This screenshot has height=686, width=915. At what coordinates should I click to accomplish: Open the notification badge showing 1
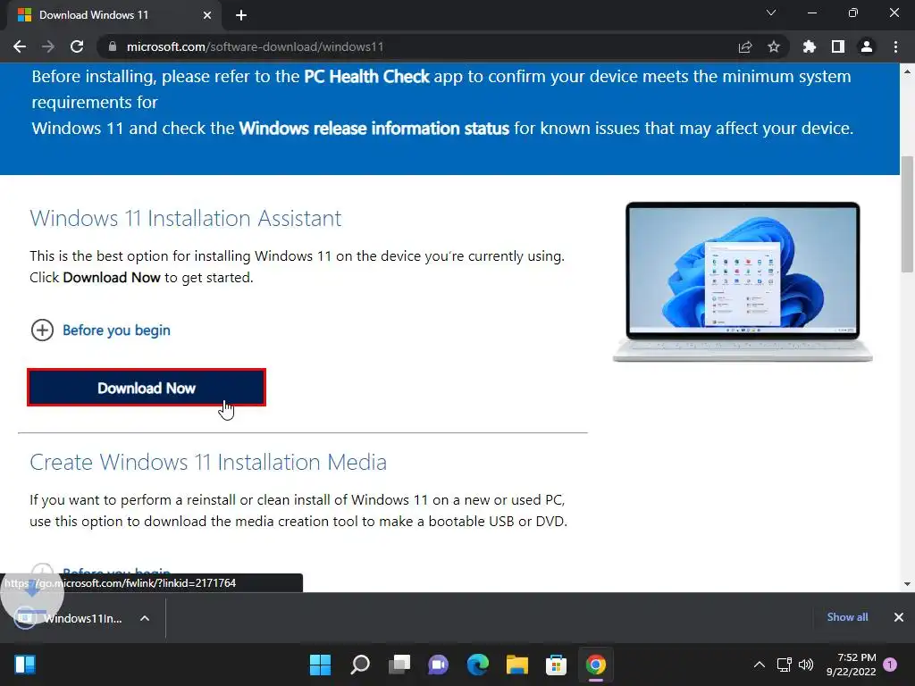(x=890, y=665)
